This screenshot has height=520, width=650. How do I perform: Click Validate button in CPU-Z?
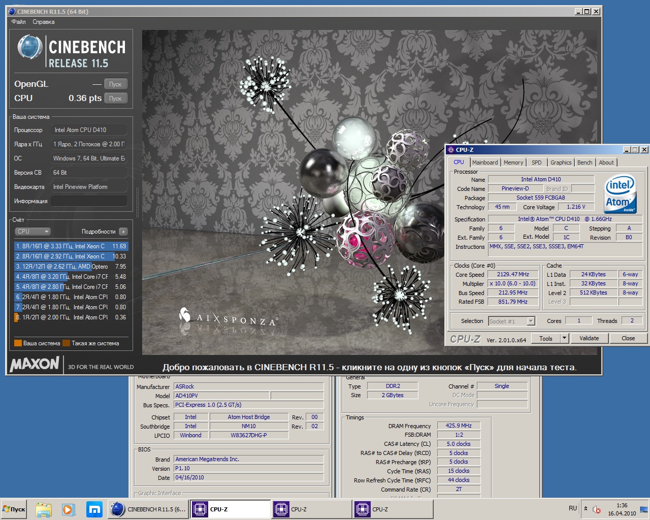589,338
